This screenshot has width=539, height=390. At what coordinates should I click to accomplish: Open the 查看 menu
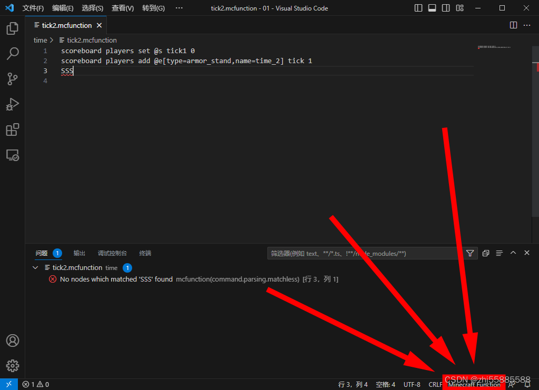tap(121, 8)
